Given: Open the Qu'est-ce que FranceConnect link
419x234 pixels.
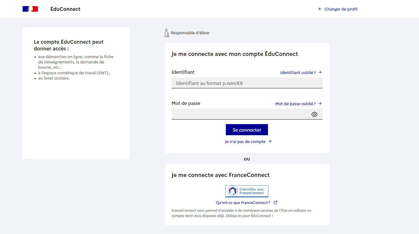Looking at the screenshot, I should 243,203.
